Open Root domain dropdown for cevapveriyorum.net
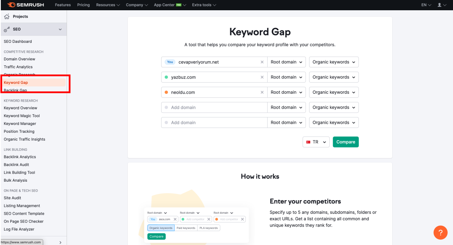The height and width of the screenshot is (245, 453). tap(286, 62)
